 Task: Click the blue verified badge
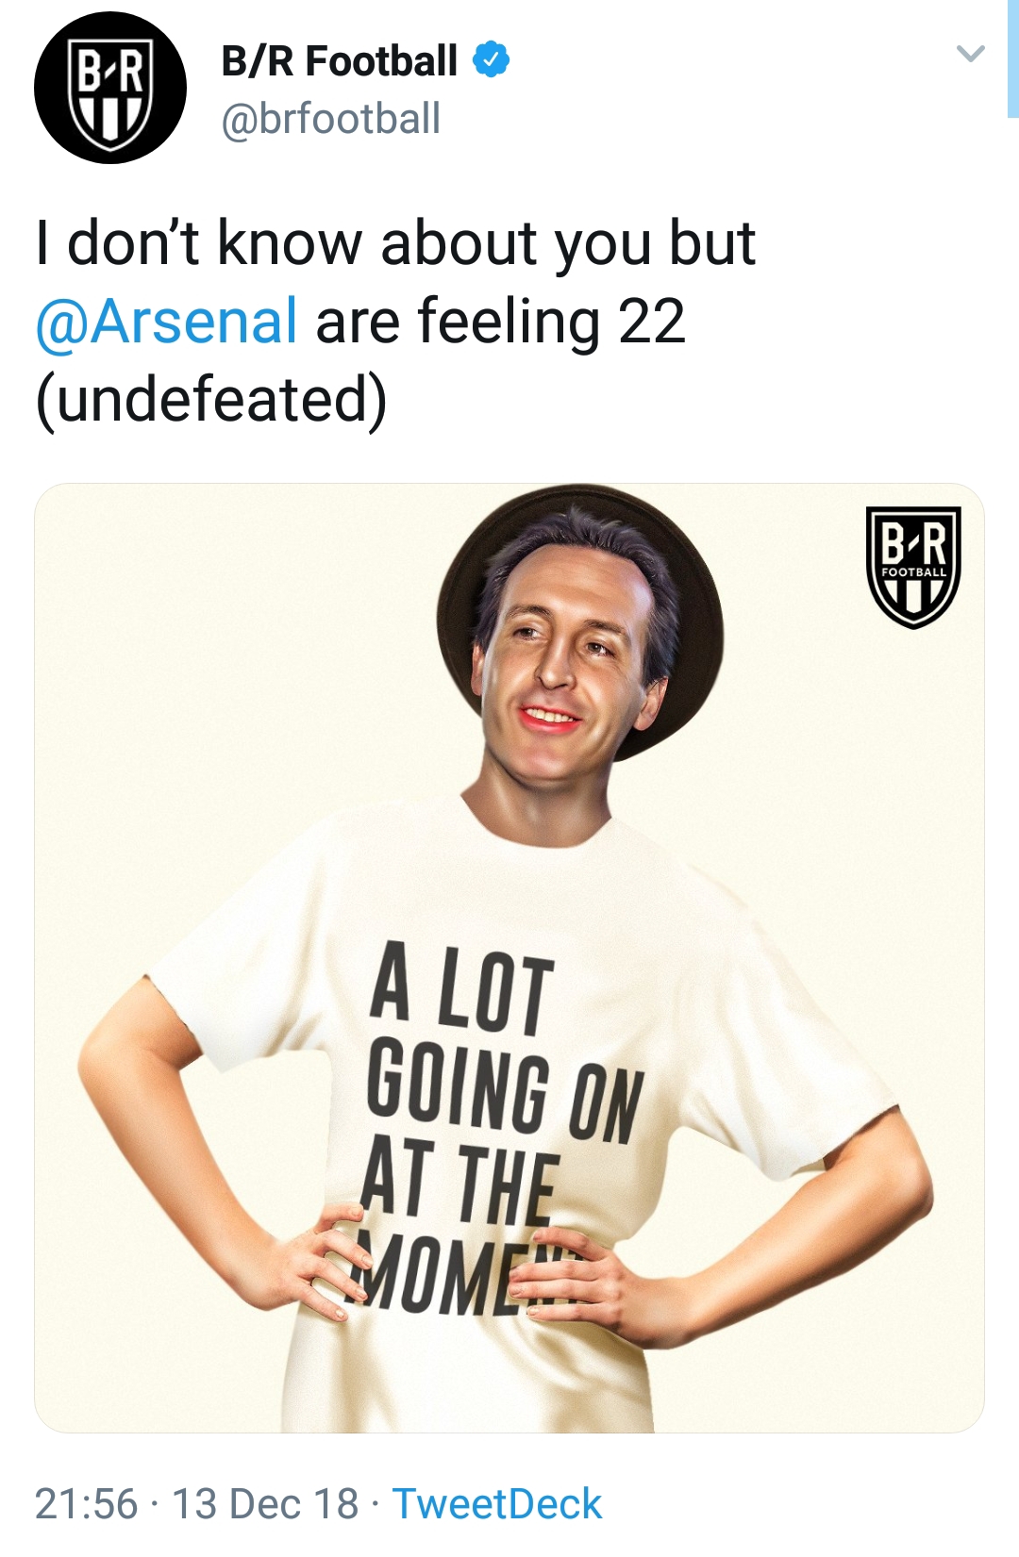[491, 60]
